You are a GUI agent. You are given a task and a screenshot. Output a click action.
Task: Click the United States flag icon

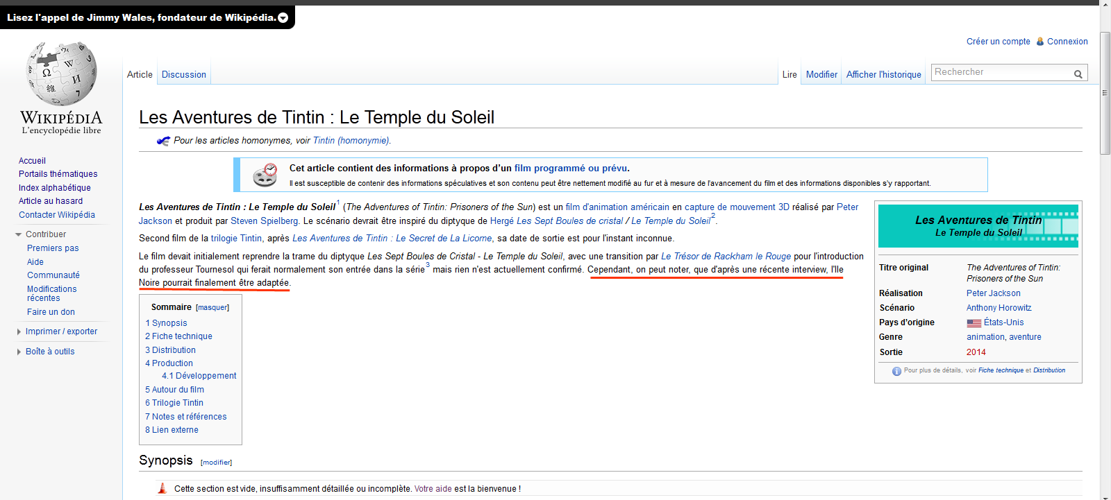click(974, 323)
